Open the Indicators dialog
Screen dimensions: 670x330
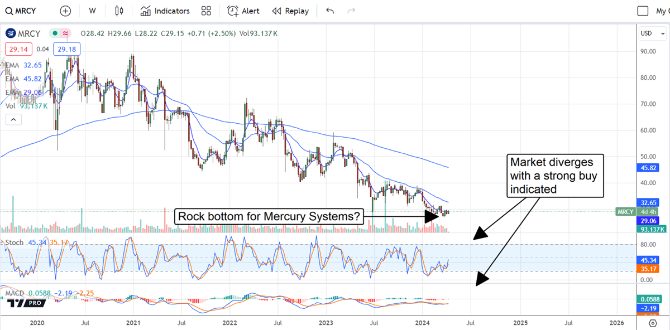(x=165, y=11)
